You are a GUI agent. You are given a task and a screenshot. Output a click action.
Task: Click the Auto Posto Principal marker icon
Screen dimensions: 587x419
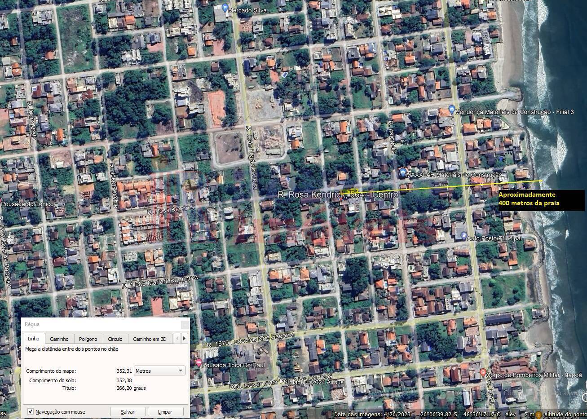click(x=463, y=236)
